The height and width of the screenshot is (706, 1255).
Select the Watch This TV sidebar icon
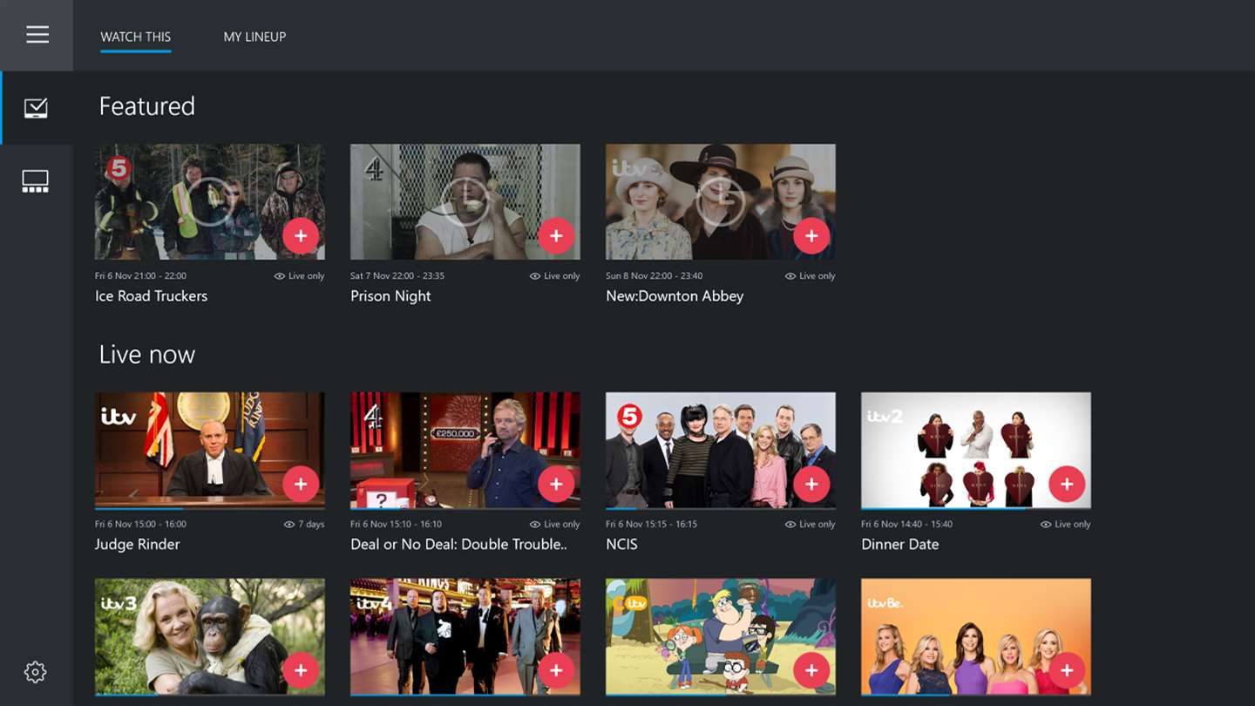click(x=36, y=108)
